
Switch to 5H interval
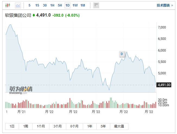[60, 5]
